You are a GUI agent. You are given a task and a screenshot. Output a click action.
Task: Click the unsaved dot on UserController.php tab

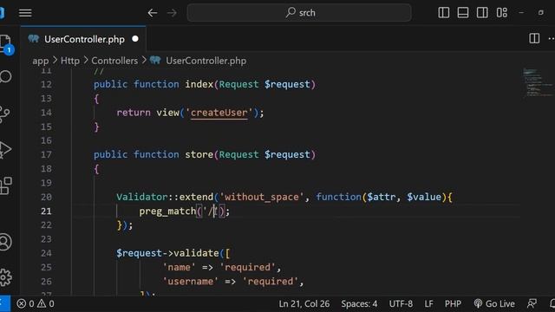click(x=135, y=39)
